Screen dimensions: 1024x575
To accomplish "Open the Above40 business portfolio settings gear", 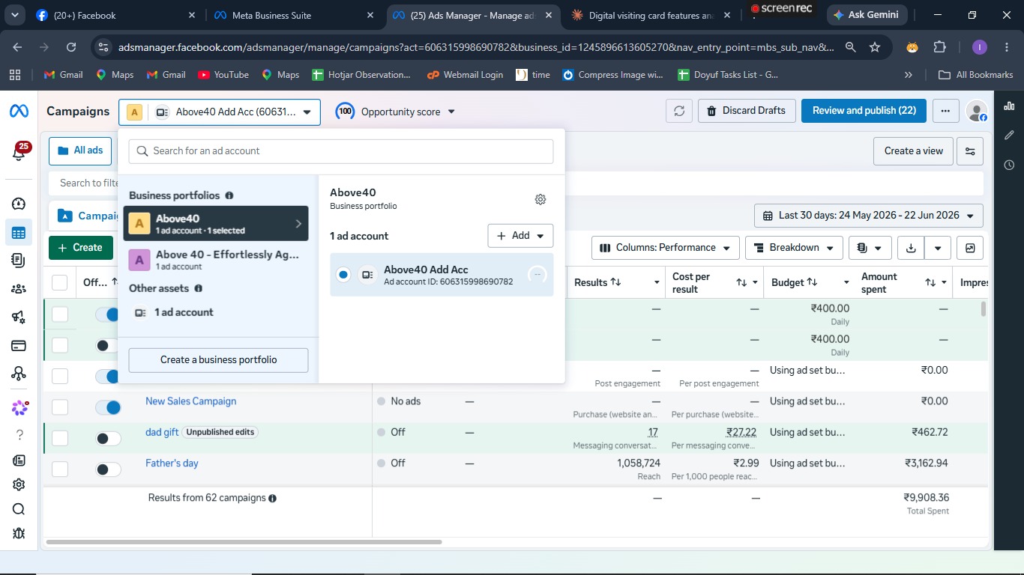I will [540, 199].
